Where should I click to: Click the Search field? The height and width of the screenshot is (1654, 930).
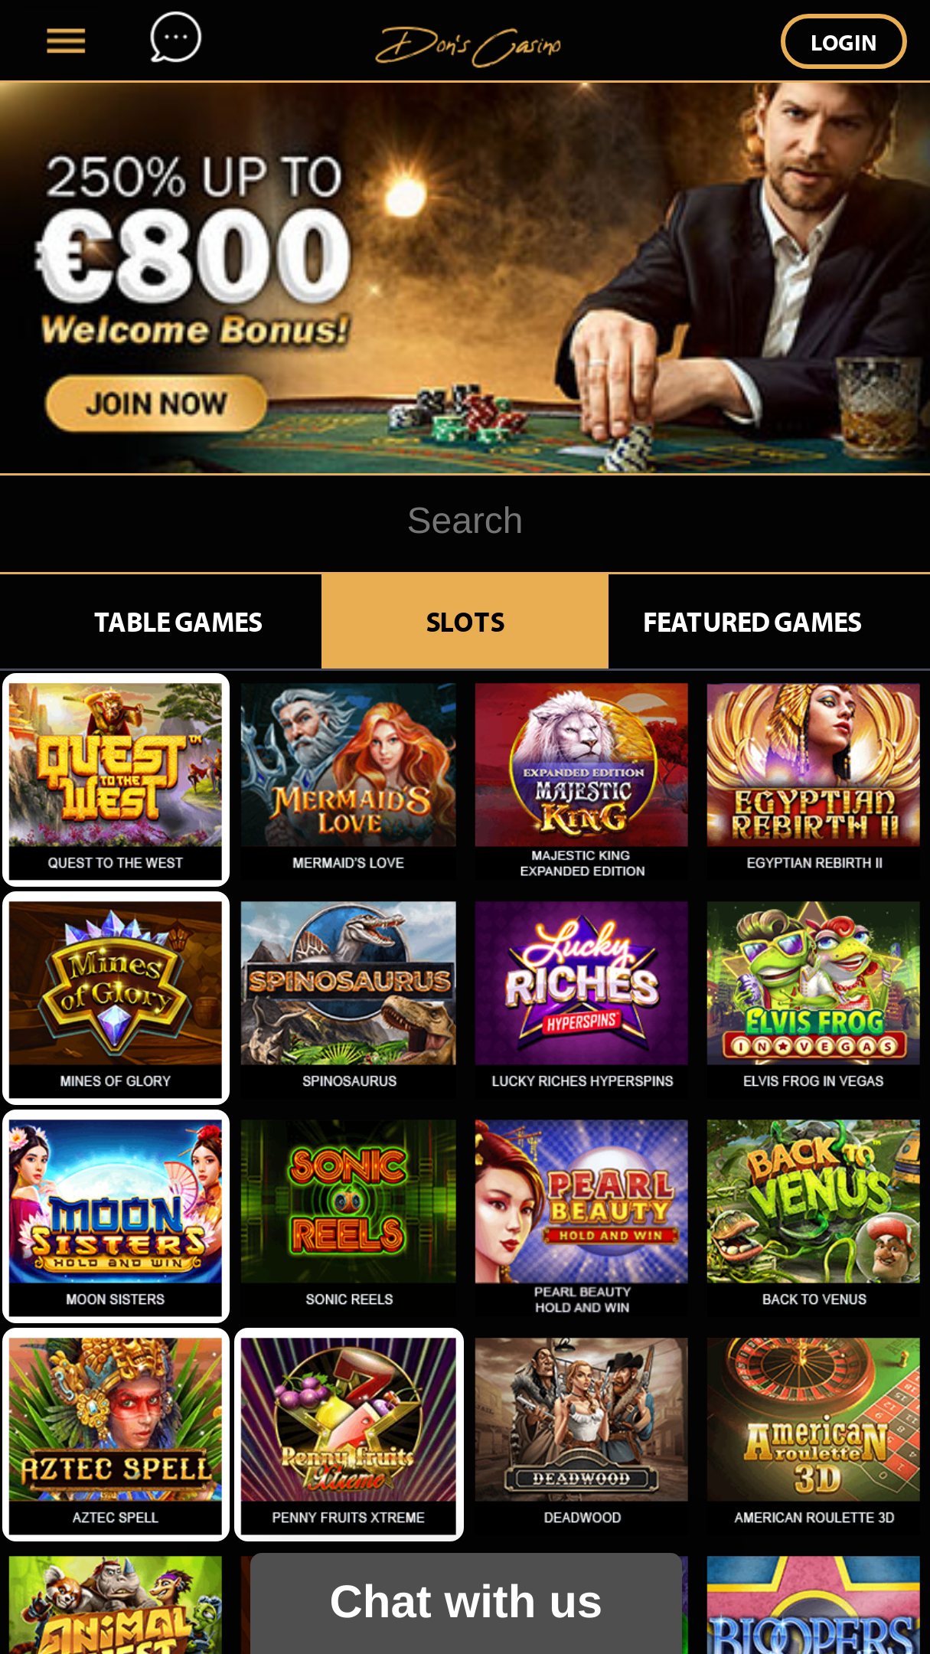(465, 521)
